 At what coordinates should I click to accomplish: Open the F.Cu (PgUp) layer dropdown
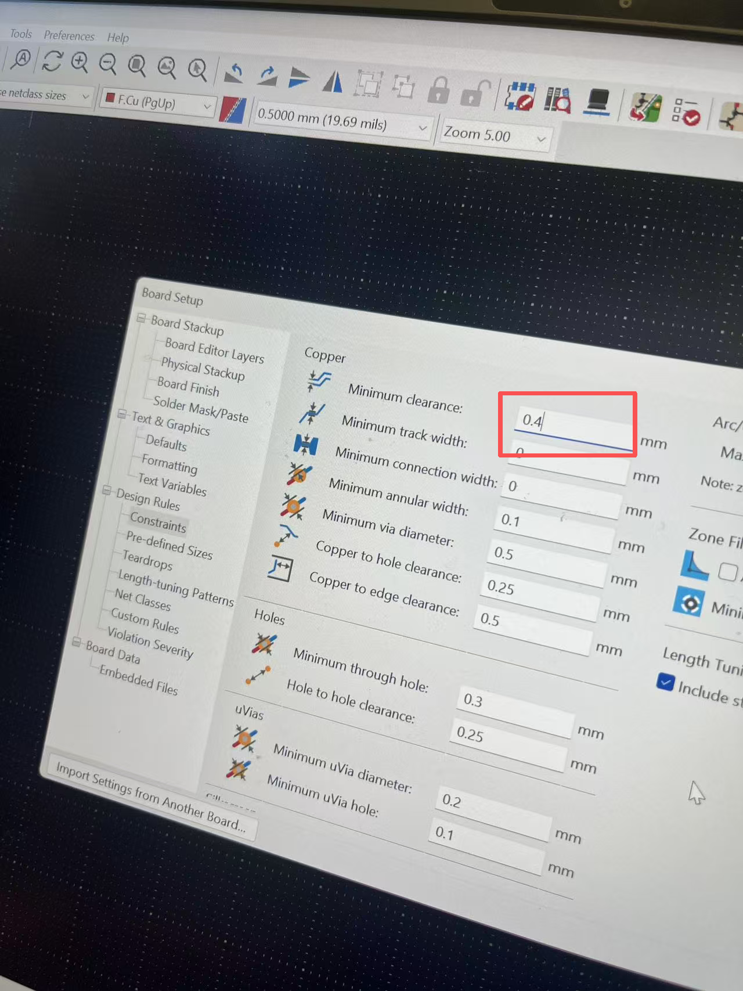click(x=157, y=103)
